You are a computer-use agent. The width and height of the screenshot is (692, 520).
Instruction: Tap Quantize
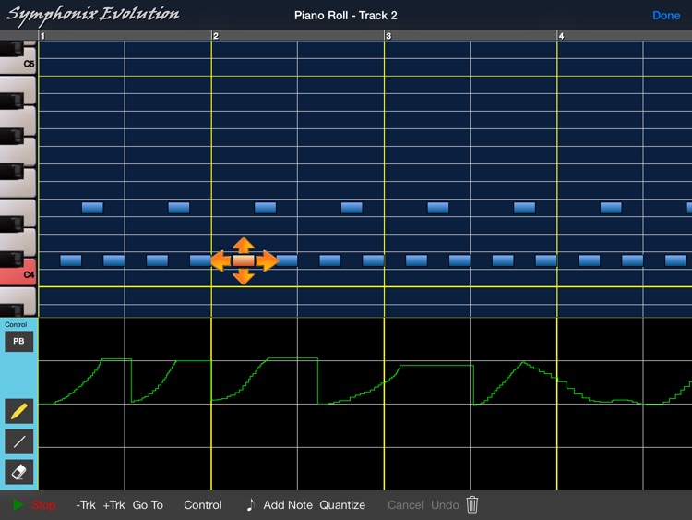342,504
